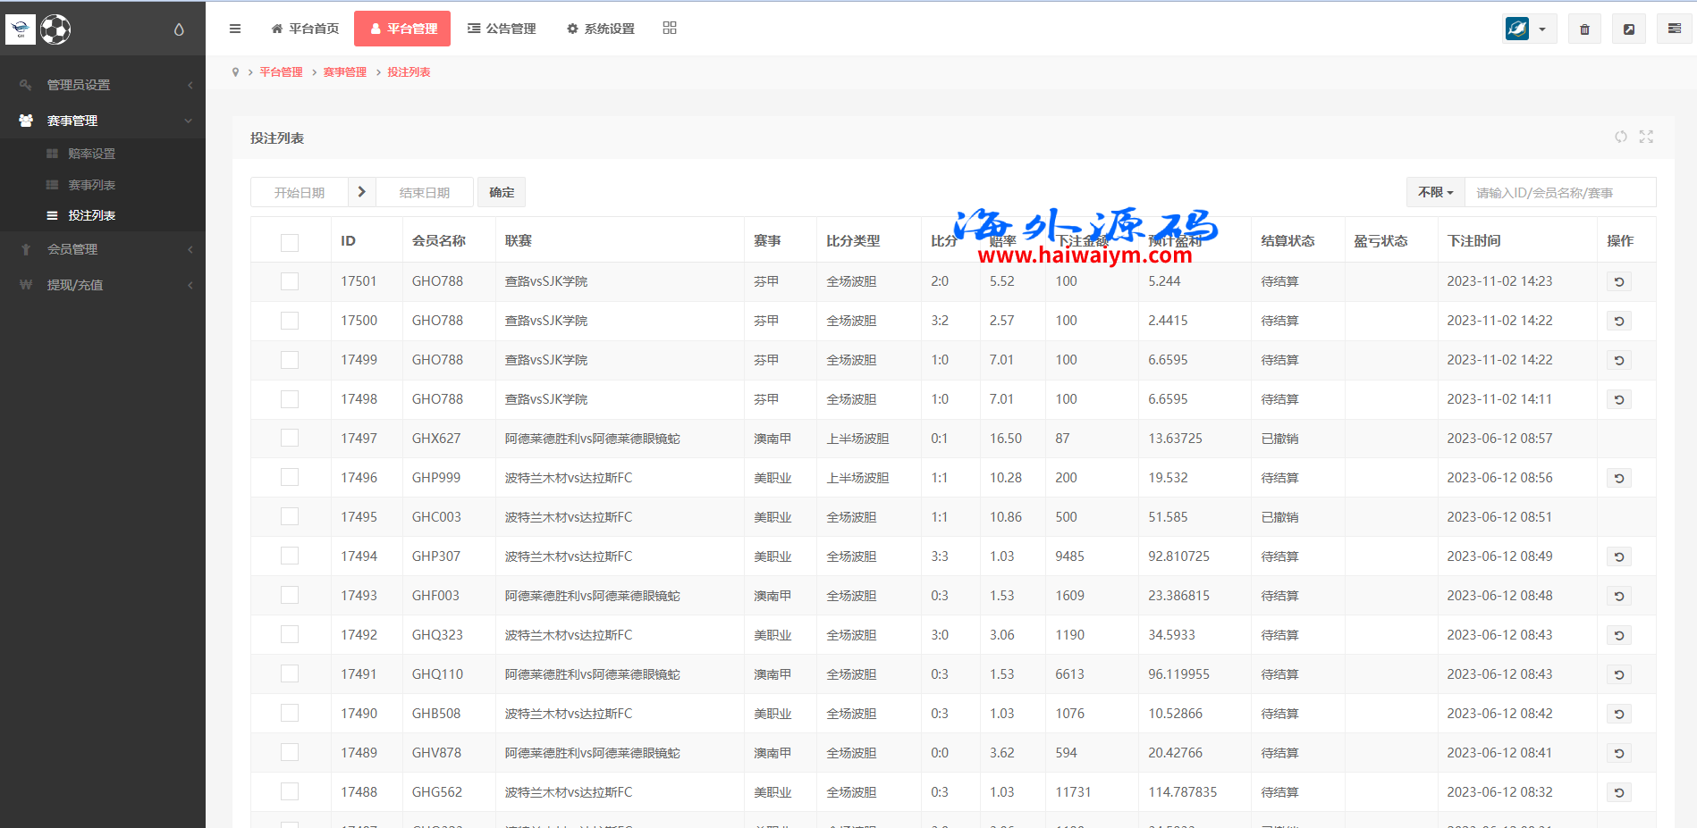This screenshot has height=828, width=1697.
Task: Revoke bet 17496 using its action icon
Action: tap(1618, 478)
